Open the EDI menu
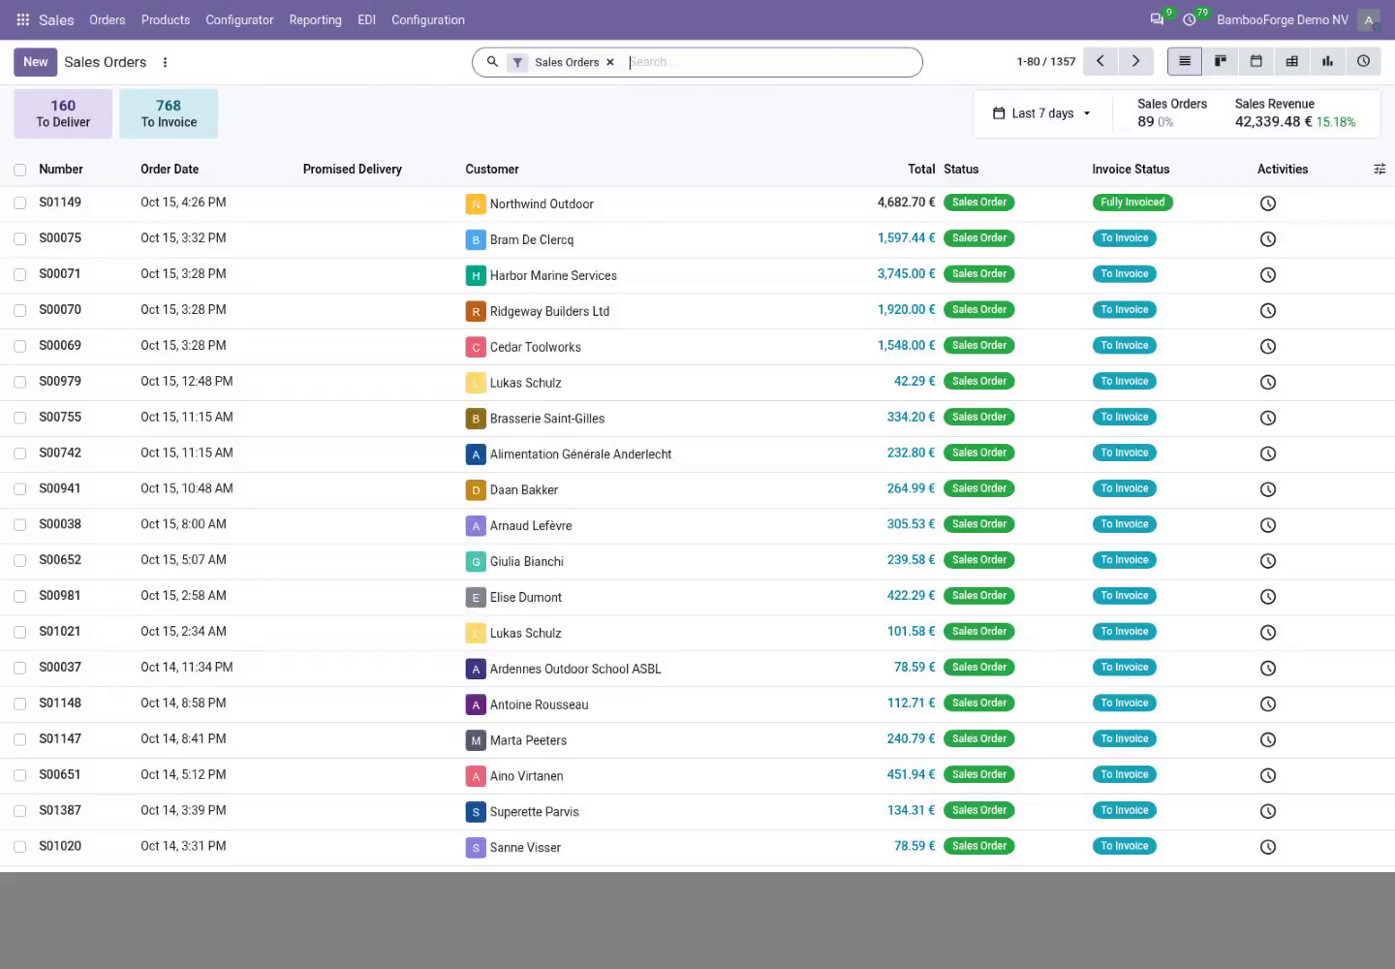 tap(366, 19)
